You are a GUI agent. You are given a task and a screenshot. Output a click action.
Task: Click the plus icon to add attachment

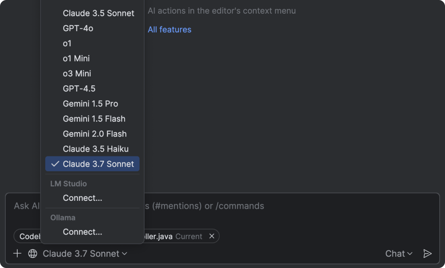(x=17, y=254)
